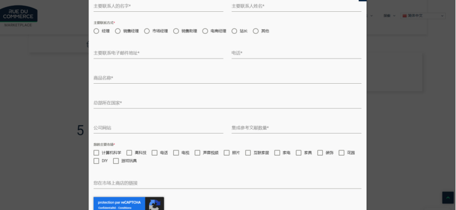
Task: Click the reCAPTCHA logo icon
Action: coord(154,205)
